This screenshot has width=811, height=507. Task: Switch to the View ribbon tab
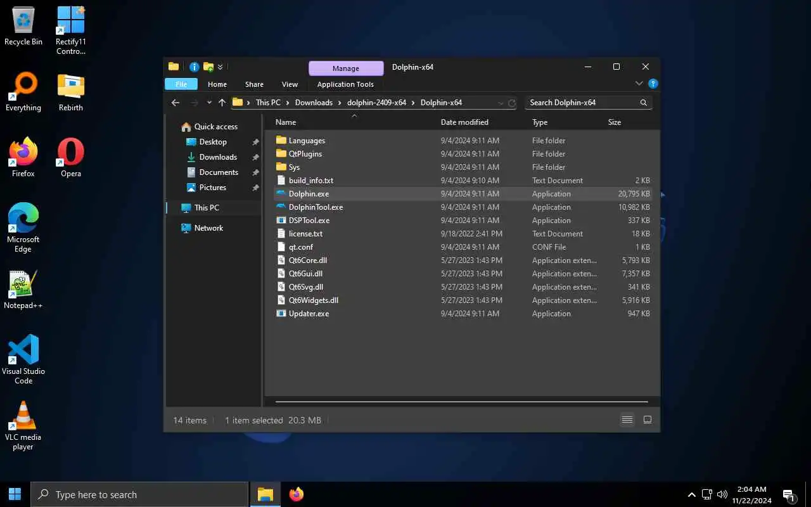tap(290, 84)
